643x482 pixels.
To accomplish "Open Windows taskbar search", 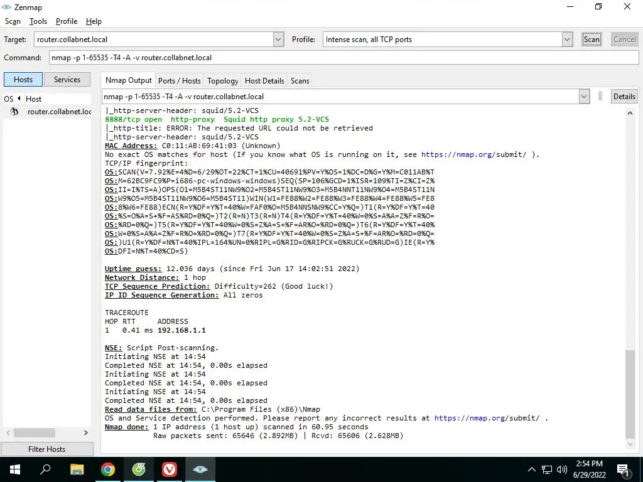I will pyautogui.click(x=45, y=469).
